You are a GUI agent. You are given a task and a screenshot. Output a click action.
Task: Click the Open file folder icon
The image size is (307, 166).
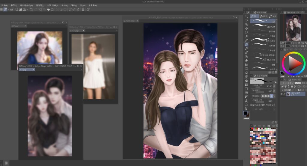20,10
